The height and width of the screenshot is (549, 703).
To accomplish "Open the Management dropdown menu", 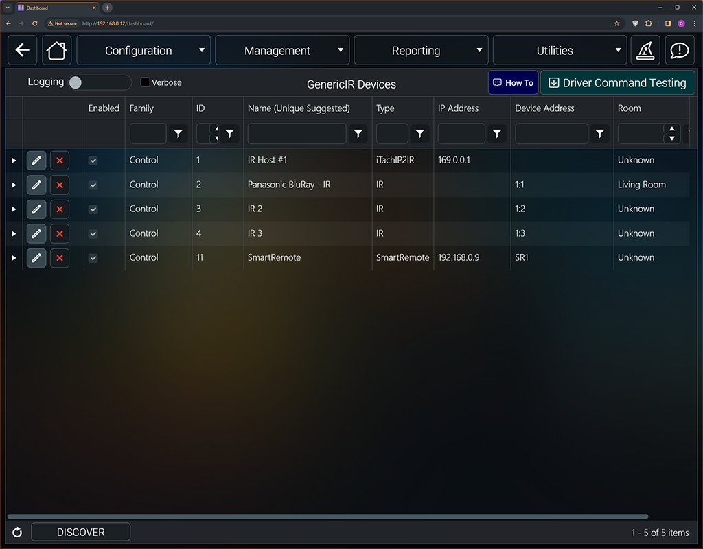I will pyautogui.click(x=282, y=50).
